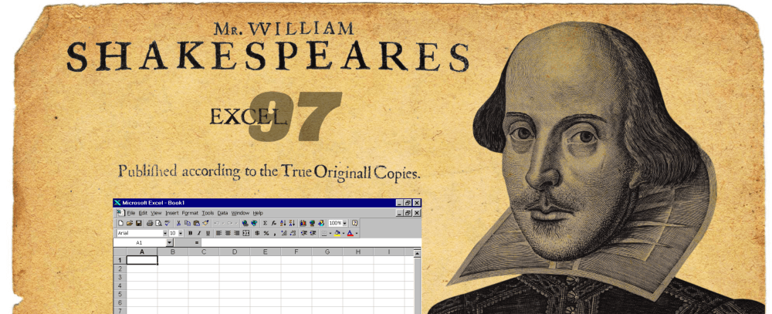
Task: Open the Chart Wizard icon
Action: (x=303, y=224)
